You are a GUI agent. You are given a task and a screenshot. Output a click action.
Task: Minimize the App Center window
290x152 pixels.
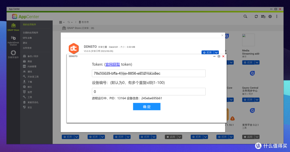tap(271, 9)
